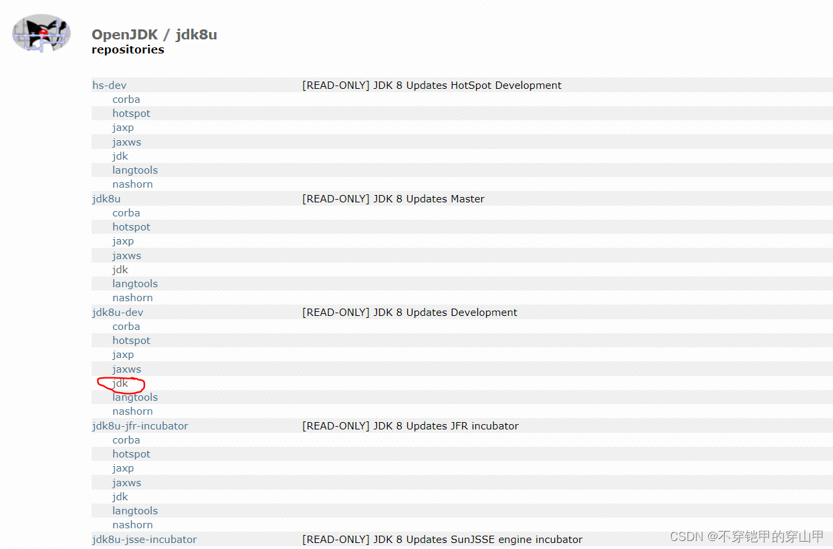Viewport: 833px width, 549px height.
Task: Open the jdk8u master repository link
Action: 106,198
